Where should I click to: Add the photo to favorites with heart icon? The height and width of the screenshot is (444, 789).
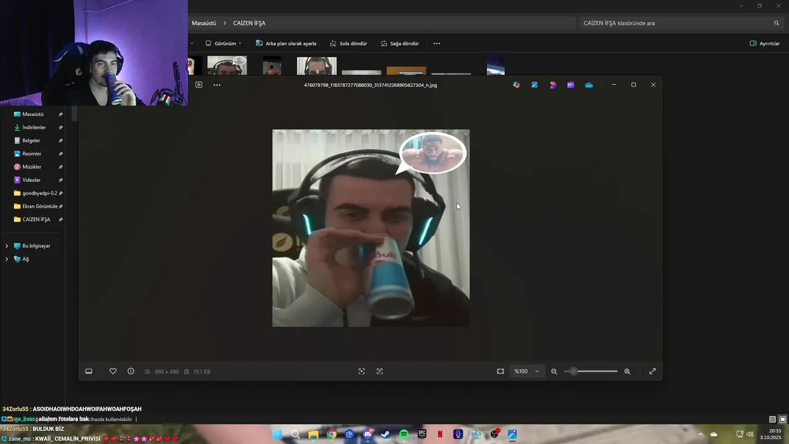tap(113, 371)
